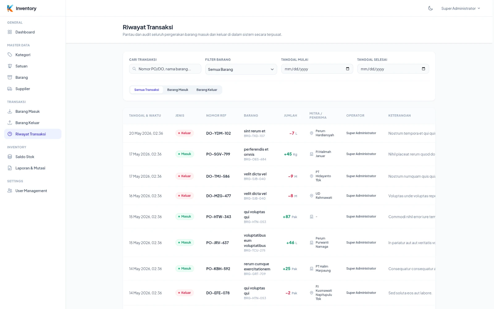Click reference PO-KBH-592
Image resolution: width=494 pixels, height=309 pixels.
click(218, 269)
